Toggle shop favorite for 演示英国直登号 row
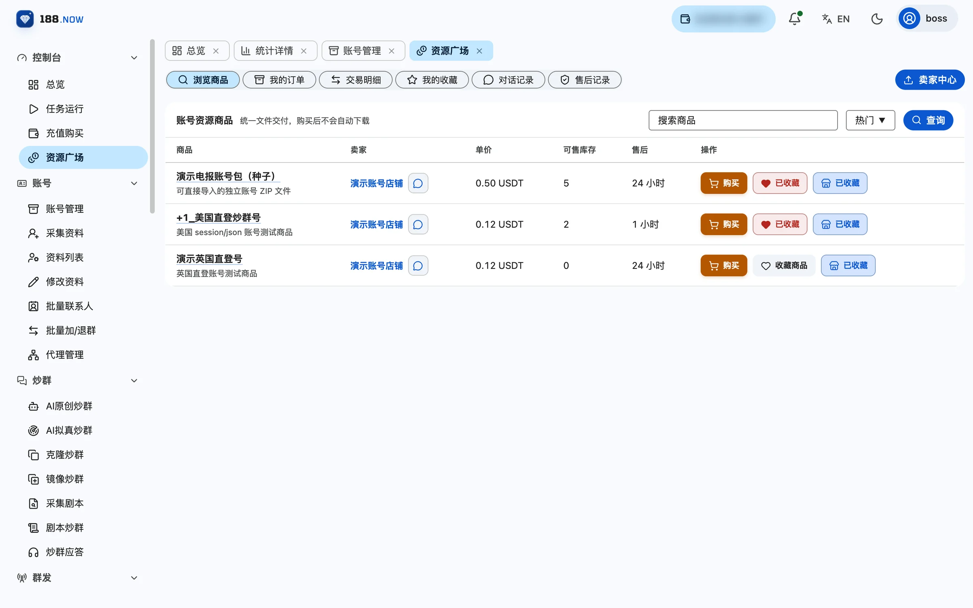 click(x=848, y=266)
